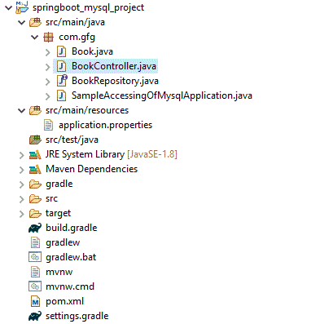Click the BookController.java file icon
This screenshot has height=324, width=320.
pyautogui.click(x=61, y=66)
